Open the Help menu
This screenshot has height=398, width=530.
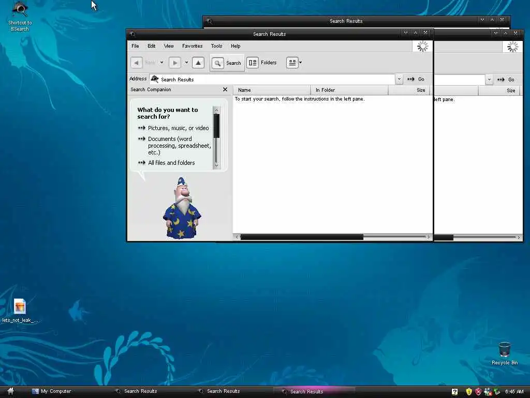(235, 46)
